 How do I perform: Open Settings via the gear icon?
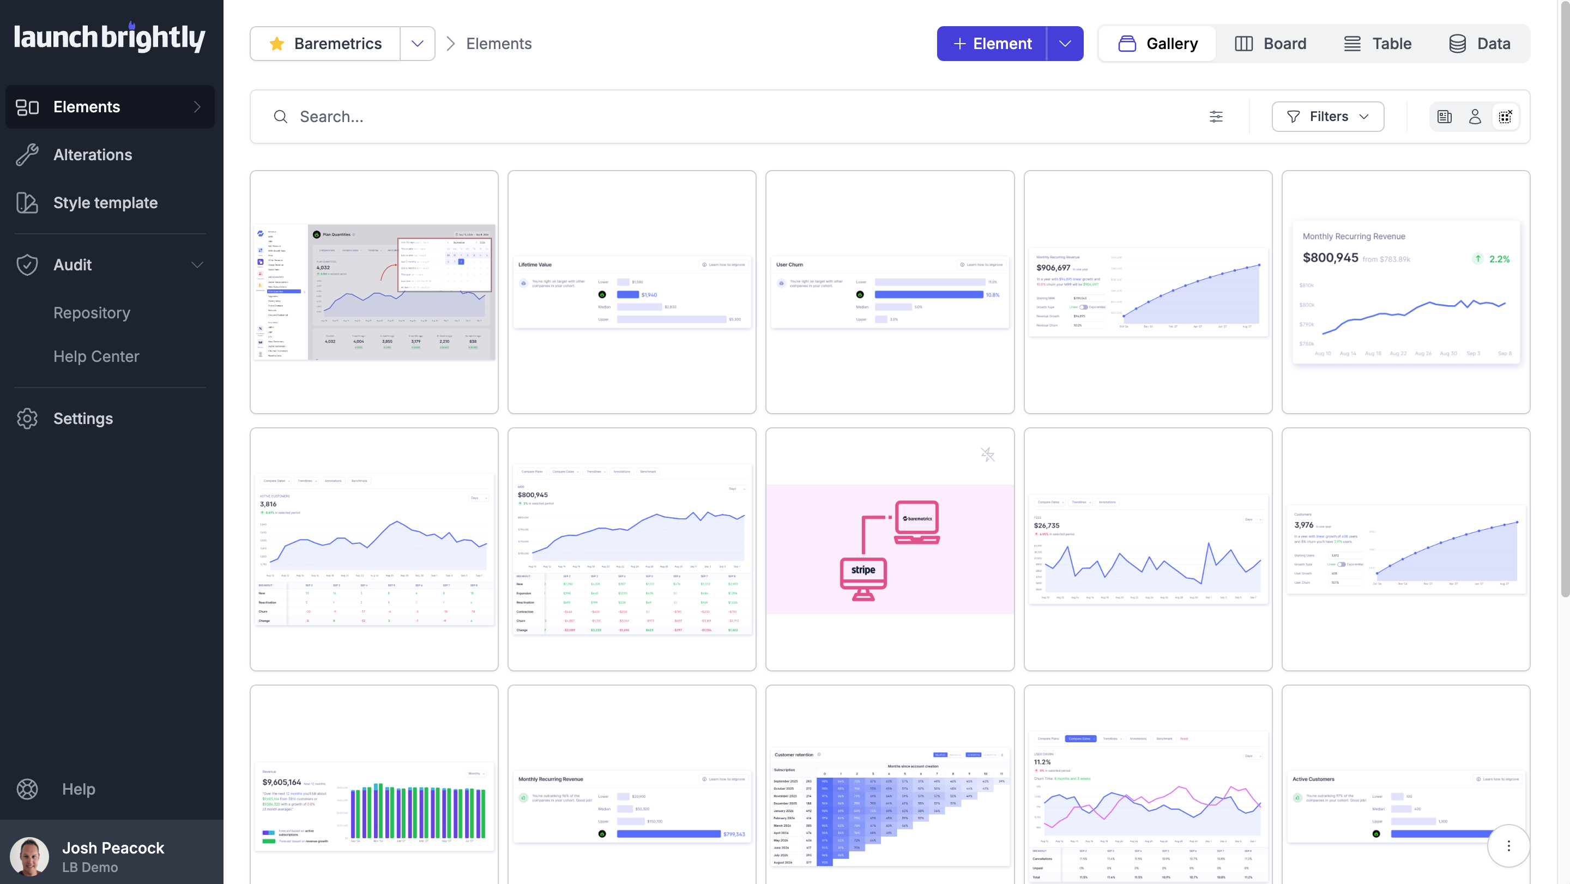[x=27, y=419]
